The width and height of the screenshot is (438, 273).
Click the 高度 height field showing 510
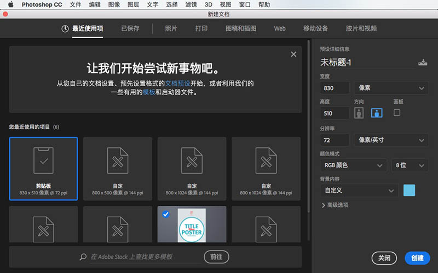[x=335, y=114]
